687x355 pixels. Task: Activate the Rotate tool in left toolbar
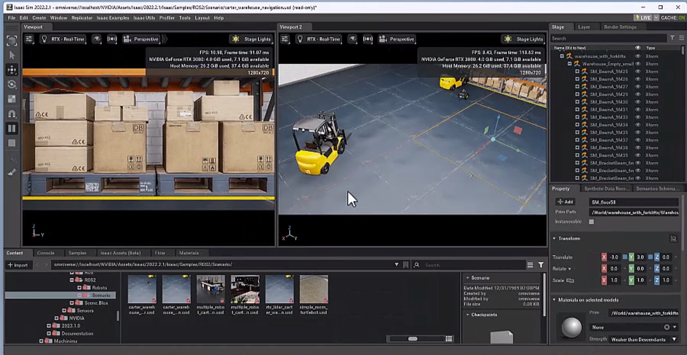12,84
